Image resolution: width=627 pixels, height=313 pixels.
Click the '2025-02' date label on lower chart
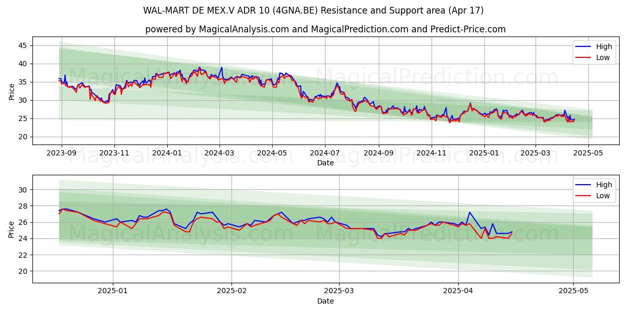pyautogui.click(x=231, y=292)
